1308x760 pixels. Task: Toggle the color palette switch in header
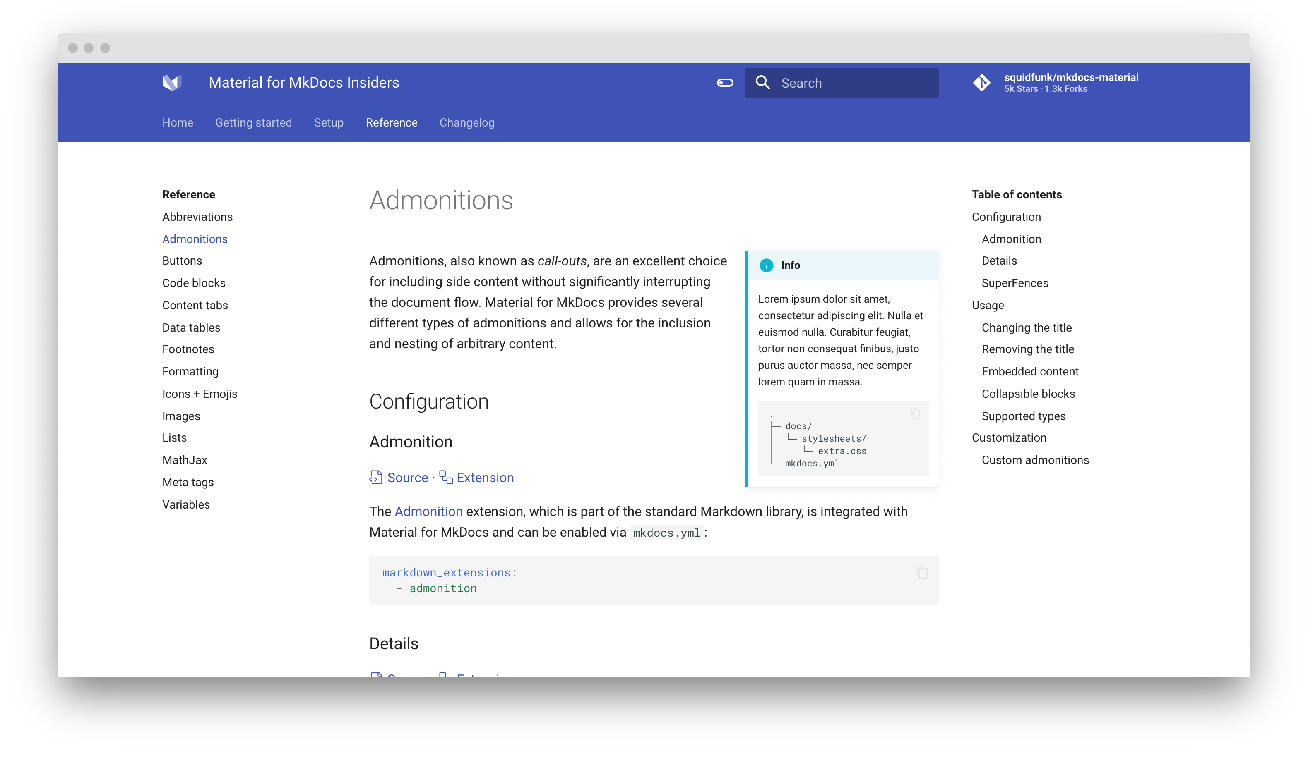tap(725, 82)
